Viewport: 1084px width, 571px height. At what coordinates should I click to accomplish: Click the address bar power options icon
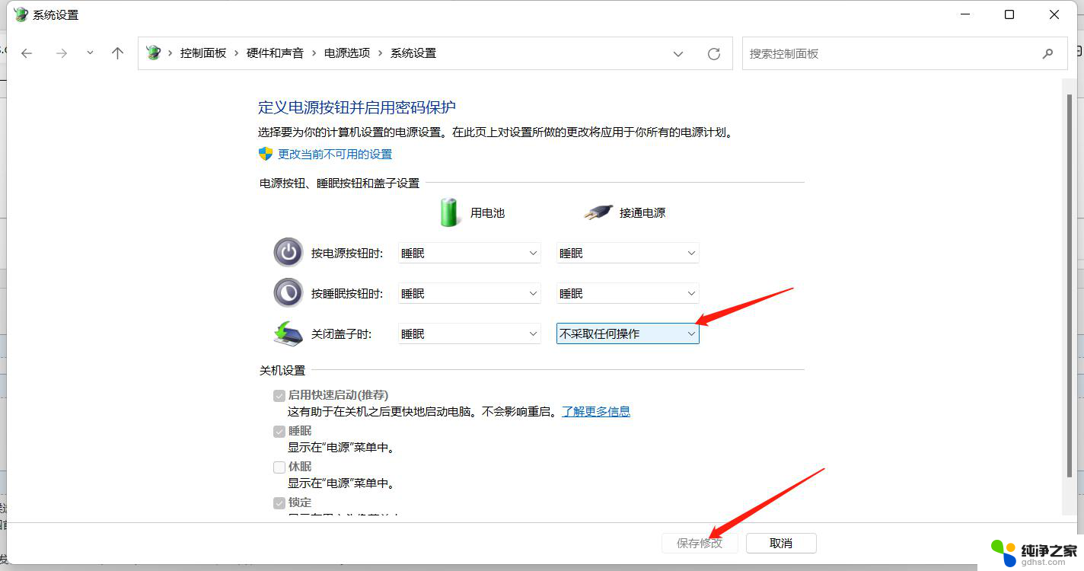pyautogui.click(x=153, y=53)
